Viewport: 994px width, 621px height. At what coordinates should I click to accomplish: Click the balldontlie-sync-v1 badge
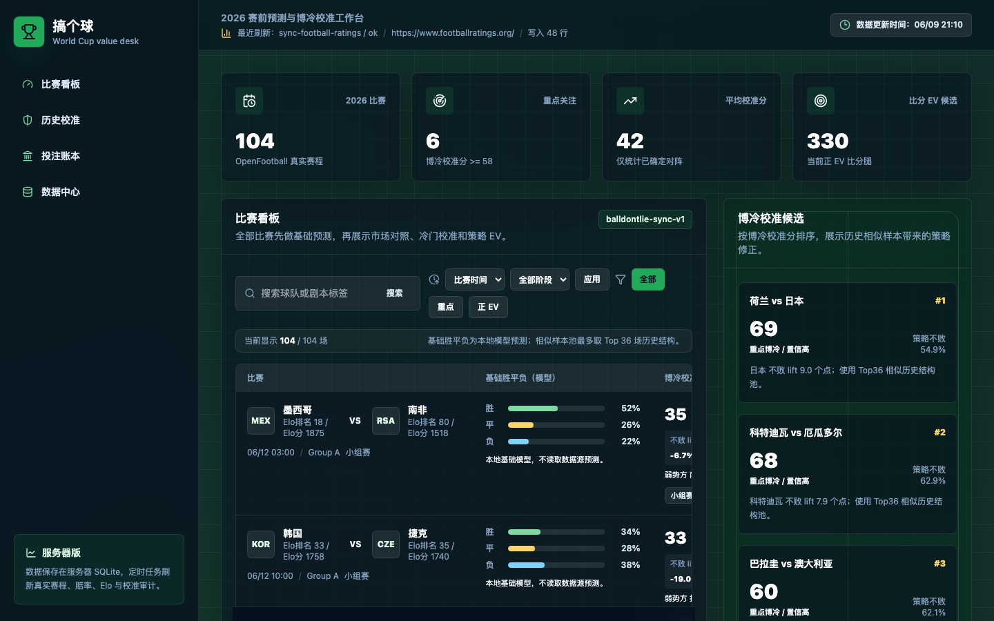click(x=645, y=219)
